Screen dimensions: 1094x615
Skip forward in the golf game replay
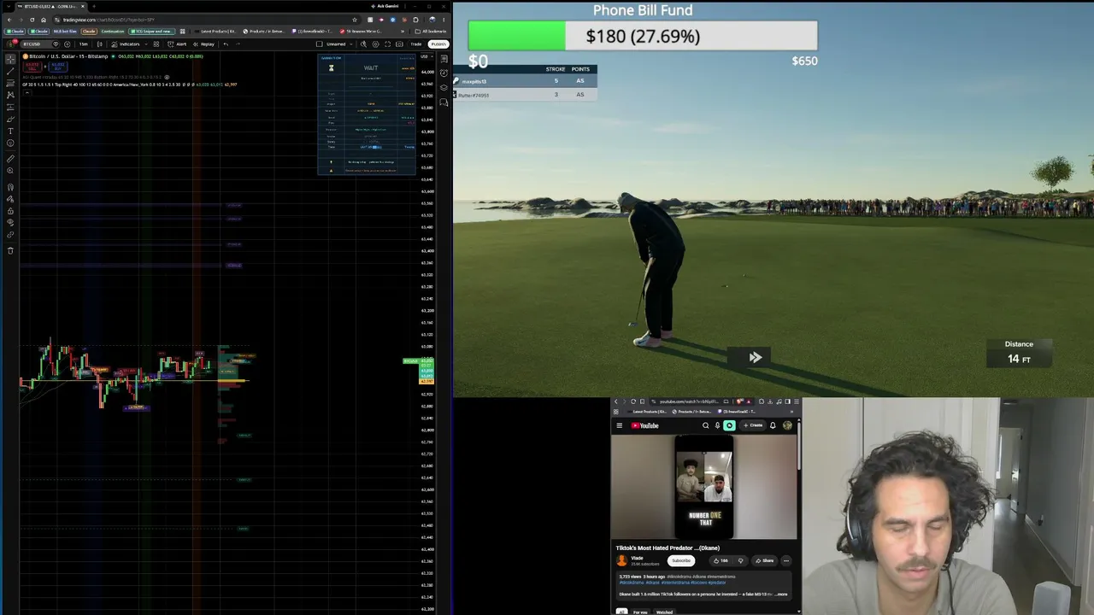click(756, 358)
